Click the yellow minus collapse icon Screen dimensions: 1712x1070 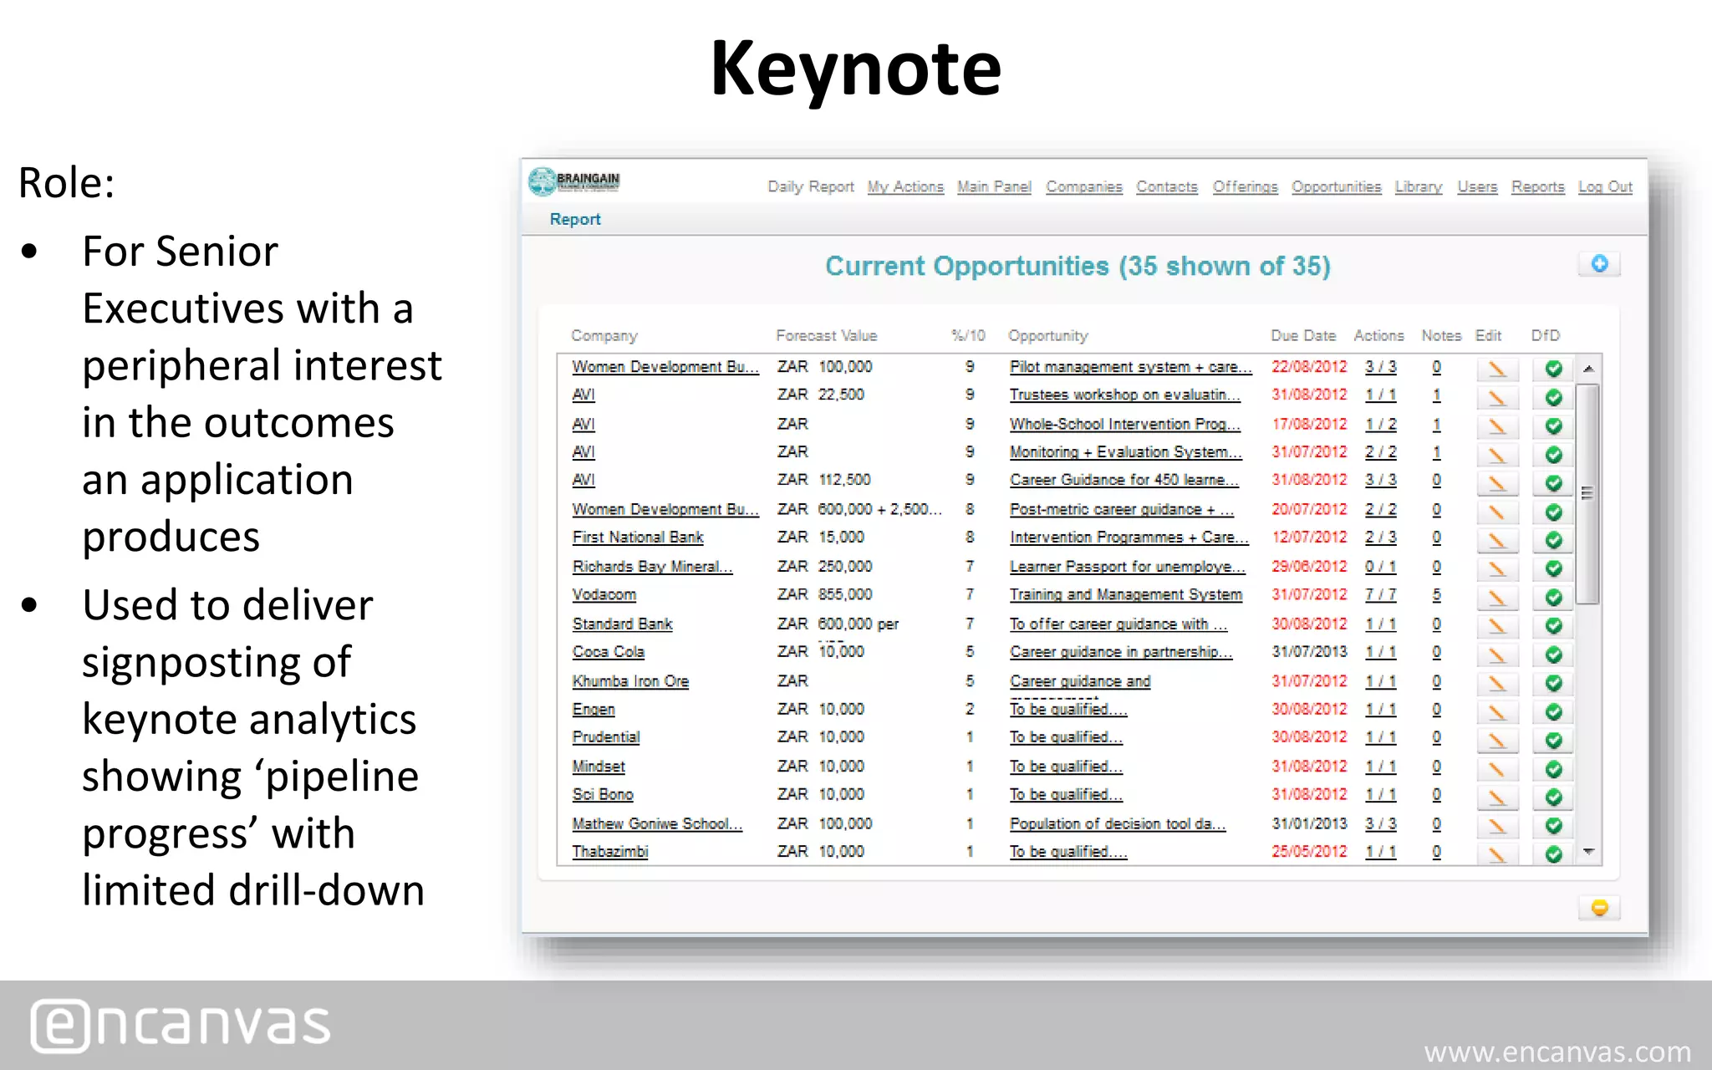click(1599, 908)
